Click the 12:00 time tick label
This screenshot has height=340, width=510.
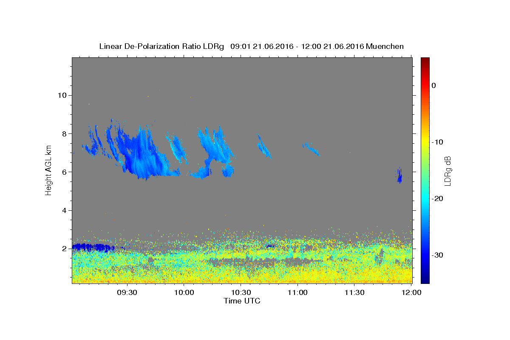click(x=411, y=292)
